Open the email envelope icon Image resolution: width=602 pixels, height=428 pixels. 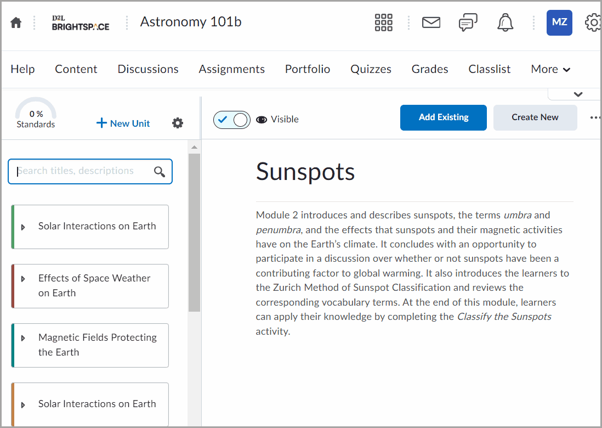click(x=431, y=22)
